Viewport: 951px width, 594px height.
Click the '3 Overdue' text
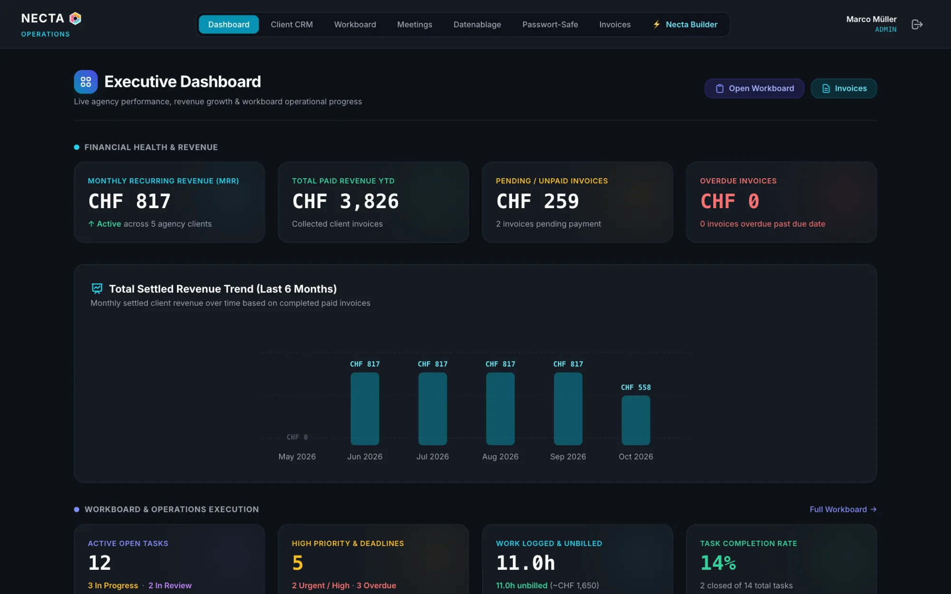click(376, 585)
